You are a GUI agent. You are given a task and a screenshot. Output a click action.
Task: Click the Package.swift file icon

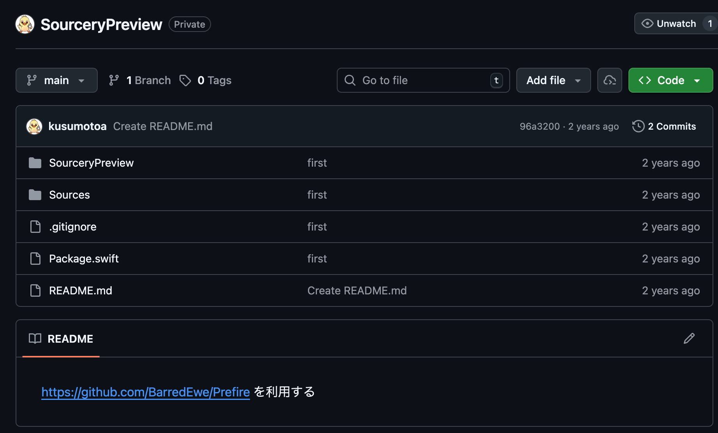pos(35,259)
